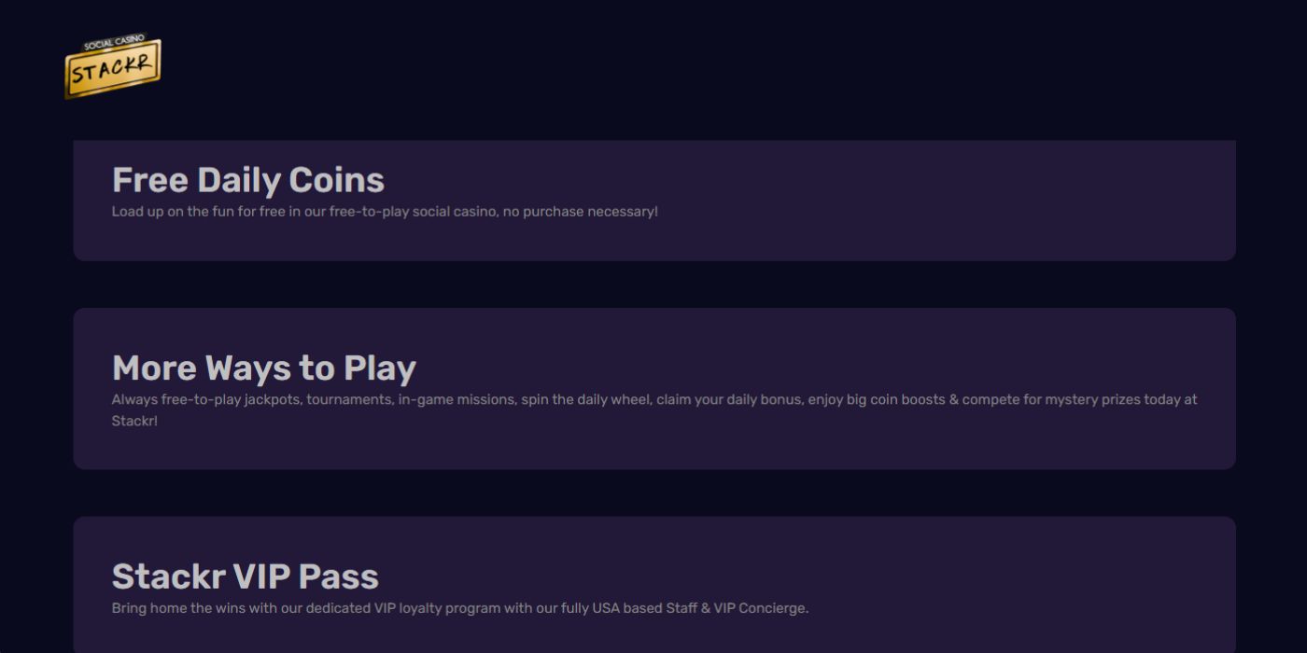
Task: Click the 'VIP Concierge' text
Action: pos(762,608)
